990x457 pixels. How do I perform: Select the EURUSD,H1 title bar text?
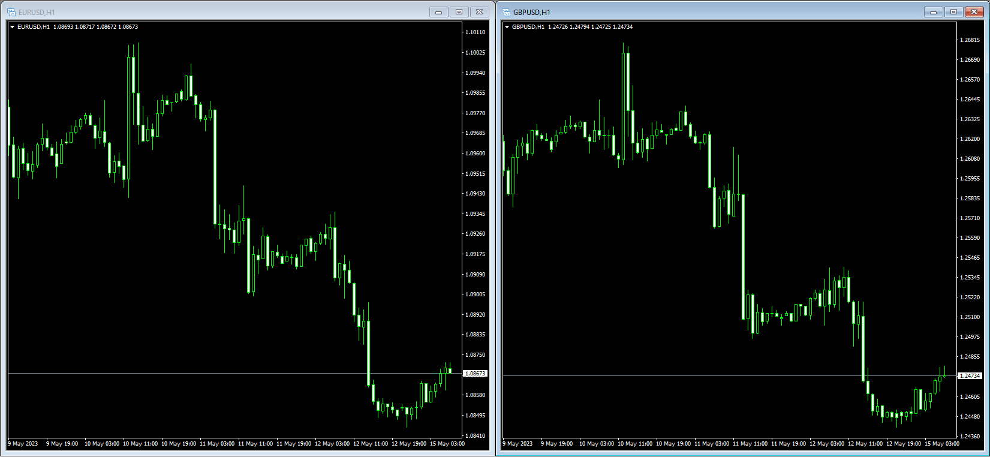pyautogui.click(x=37, y=12)
